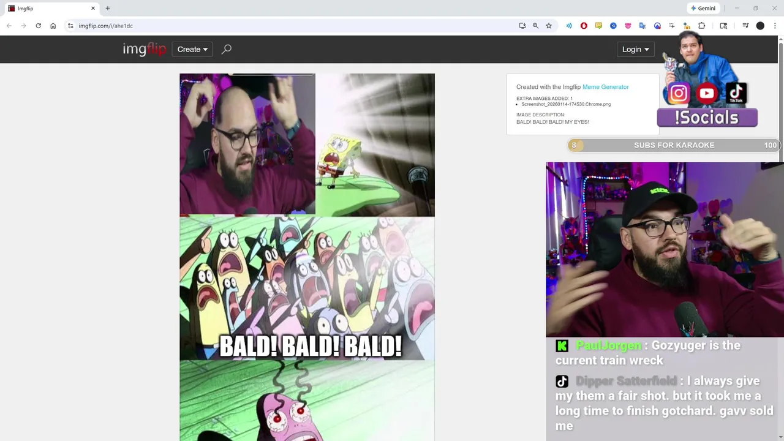Click the Kick badge beside PaulJorgen
The image size is (784, 441).
562,346
